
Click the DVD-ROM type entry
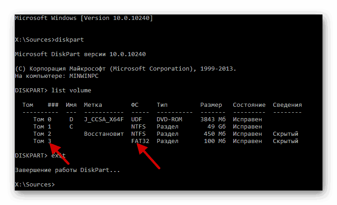tap(169, 119)
